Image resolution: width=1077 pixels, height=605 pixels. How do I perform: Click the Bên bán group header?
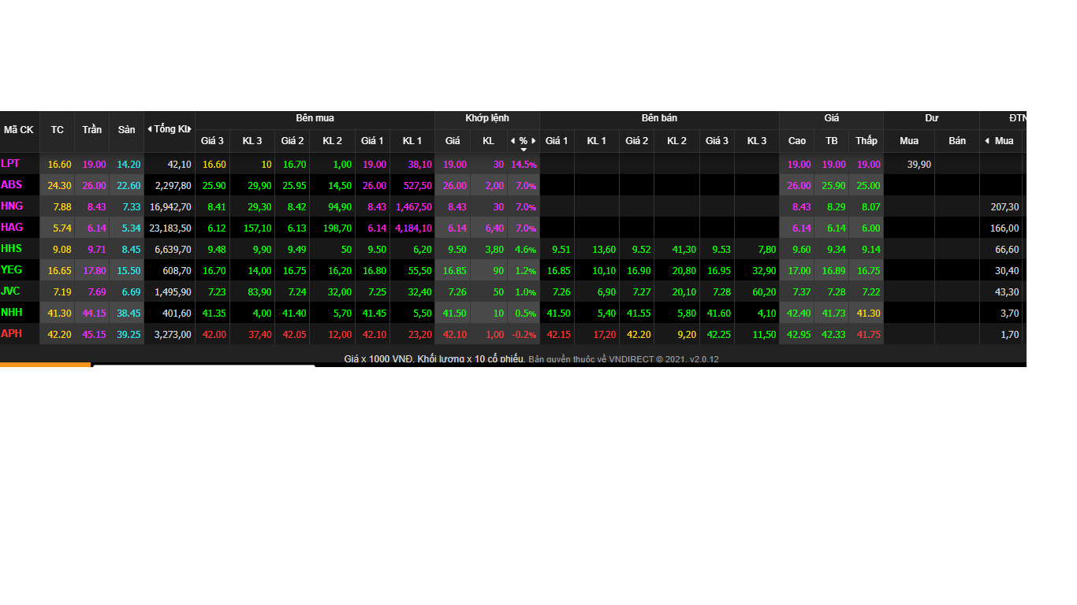(x=659, y=119)
